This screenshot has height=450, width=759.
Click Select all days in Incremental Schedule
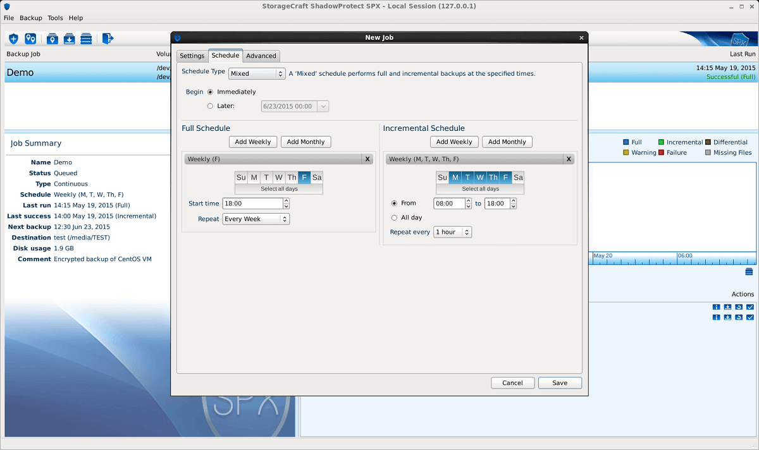pyautogui.click(x=480, y=189)
